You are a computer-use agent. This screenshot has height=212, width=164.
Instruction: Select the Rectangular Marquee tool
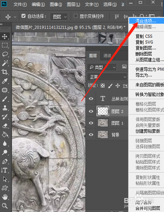point(5,45)
